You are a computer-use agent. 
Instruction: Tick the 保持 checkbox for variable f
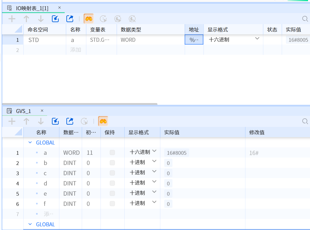112,204
